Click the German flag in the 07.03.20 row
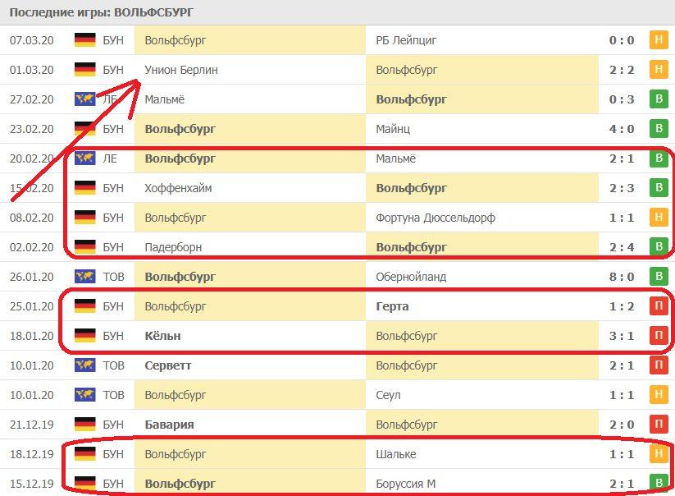 coord(84,40)
